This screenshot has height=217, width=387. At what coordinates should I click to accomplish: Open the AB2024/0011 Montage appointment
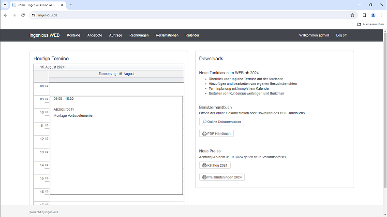tap(116, 145)
